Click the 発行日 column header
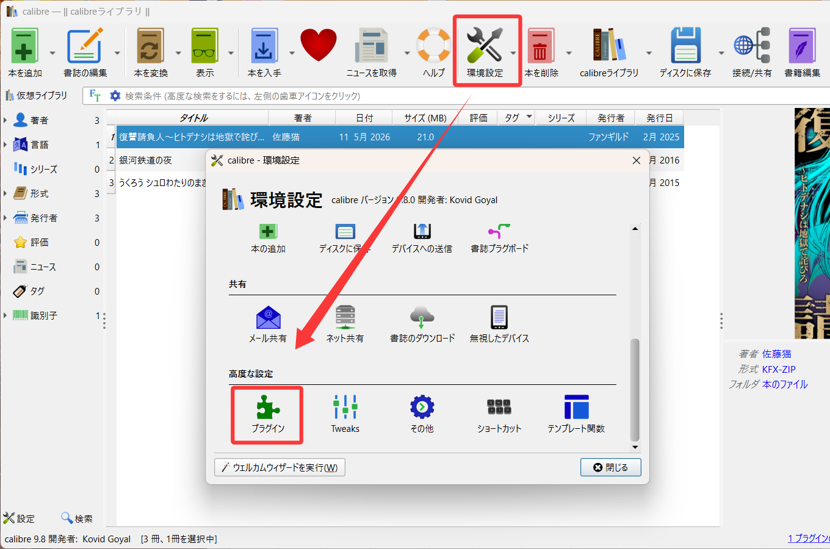This screenshot has width=830, height=549. (x=659, y=118)
